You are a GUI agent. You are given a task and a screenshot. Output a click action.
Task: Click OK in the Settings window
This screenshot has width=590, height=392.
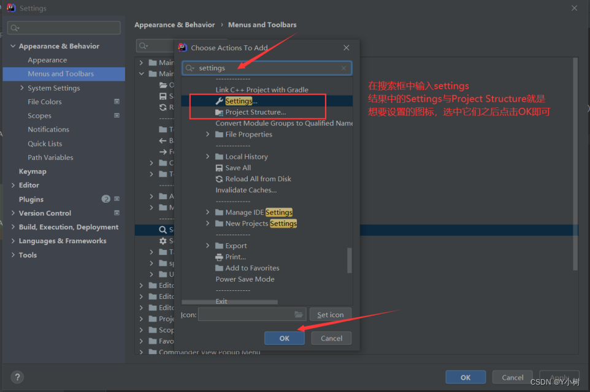(465, 377)
